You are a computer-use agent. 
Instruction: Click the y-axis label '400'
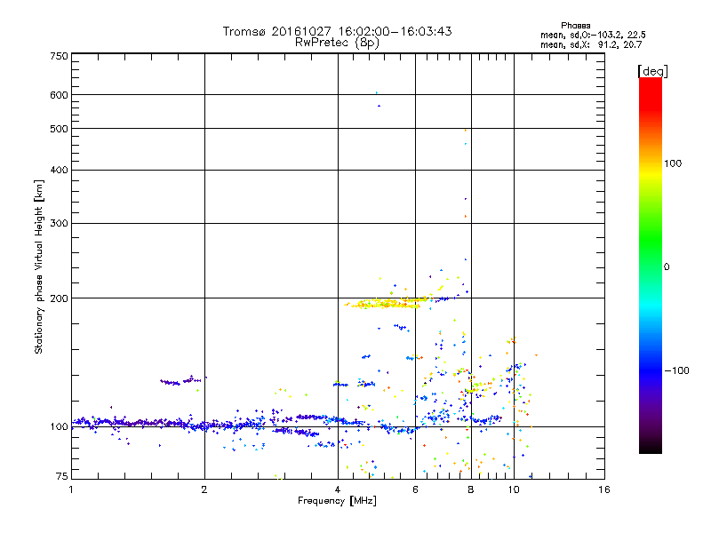[x=59, y=170]
